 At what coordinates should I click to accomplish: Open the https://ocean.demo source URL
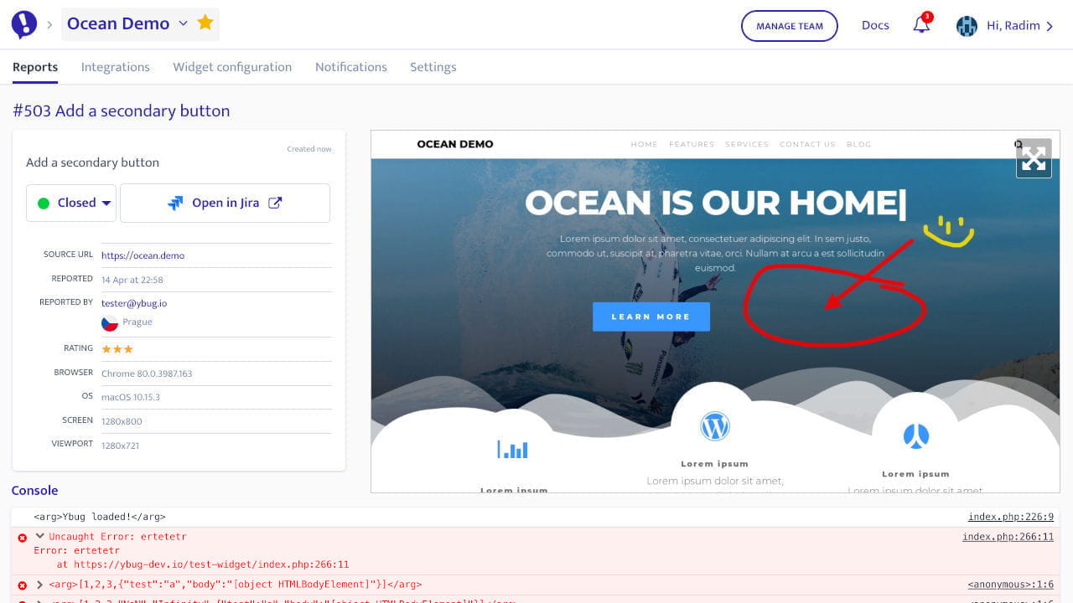[143, 255]
